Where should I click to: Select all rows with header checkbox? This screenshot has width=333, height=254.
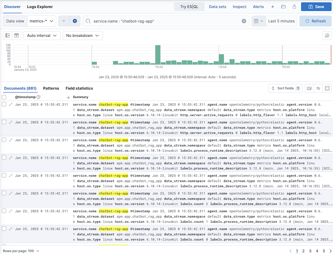4,97
